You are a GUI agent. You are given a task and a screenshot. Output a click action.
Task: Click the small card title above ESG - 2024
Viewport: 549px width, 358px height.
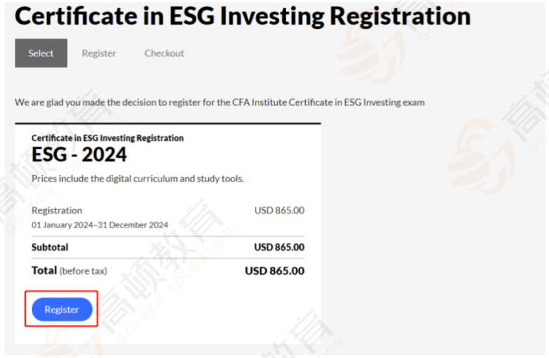(x=107, y=138)
